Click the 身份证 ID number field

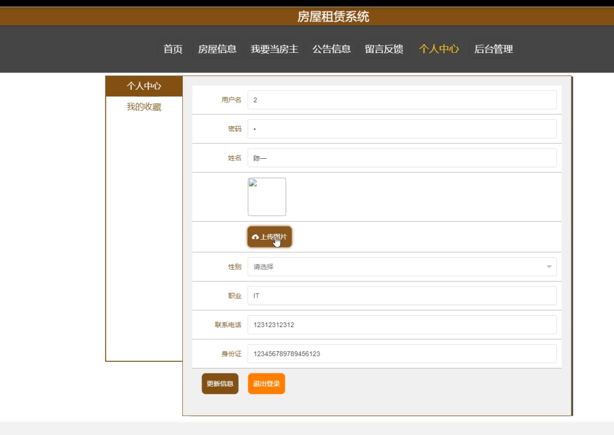point(402,354)
